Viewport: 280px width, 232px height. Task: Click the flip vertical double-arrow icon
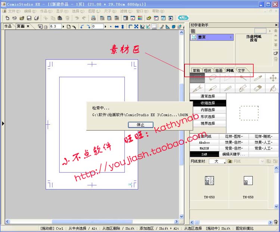(123, 27)
